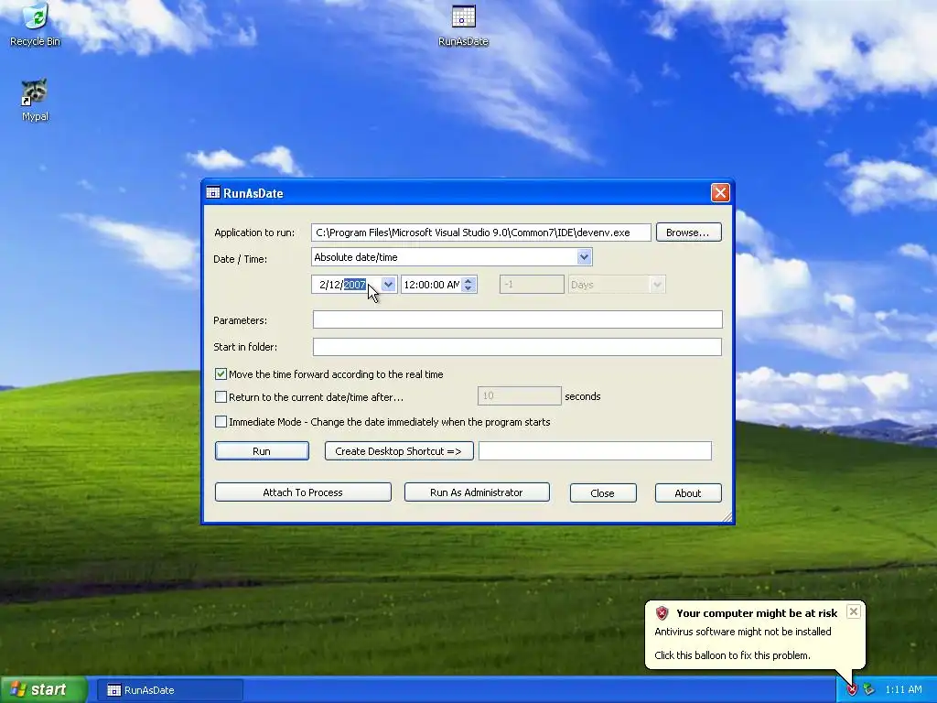Click the 12:00:00 AM time field
This screenshot has height=703, width=937.
click(432, 285)
